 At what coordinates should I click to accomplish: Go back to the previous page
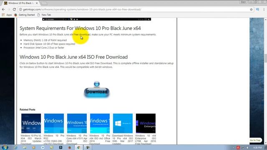[3, 10]
